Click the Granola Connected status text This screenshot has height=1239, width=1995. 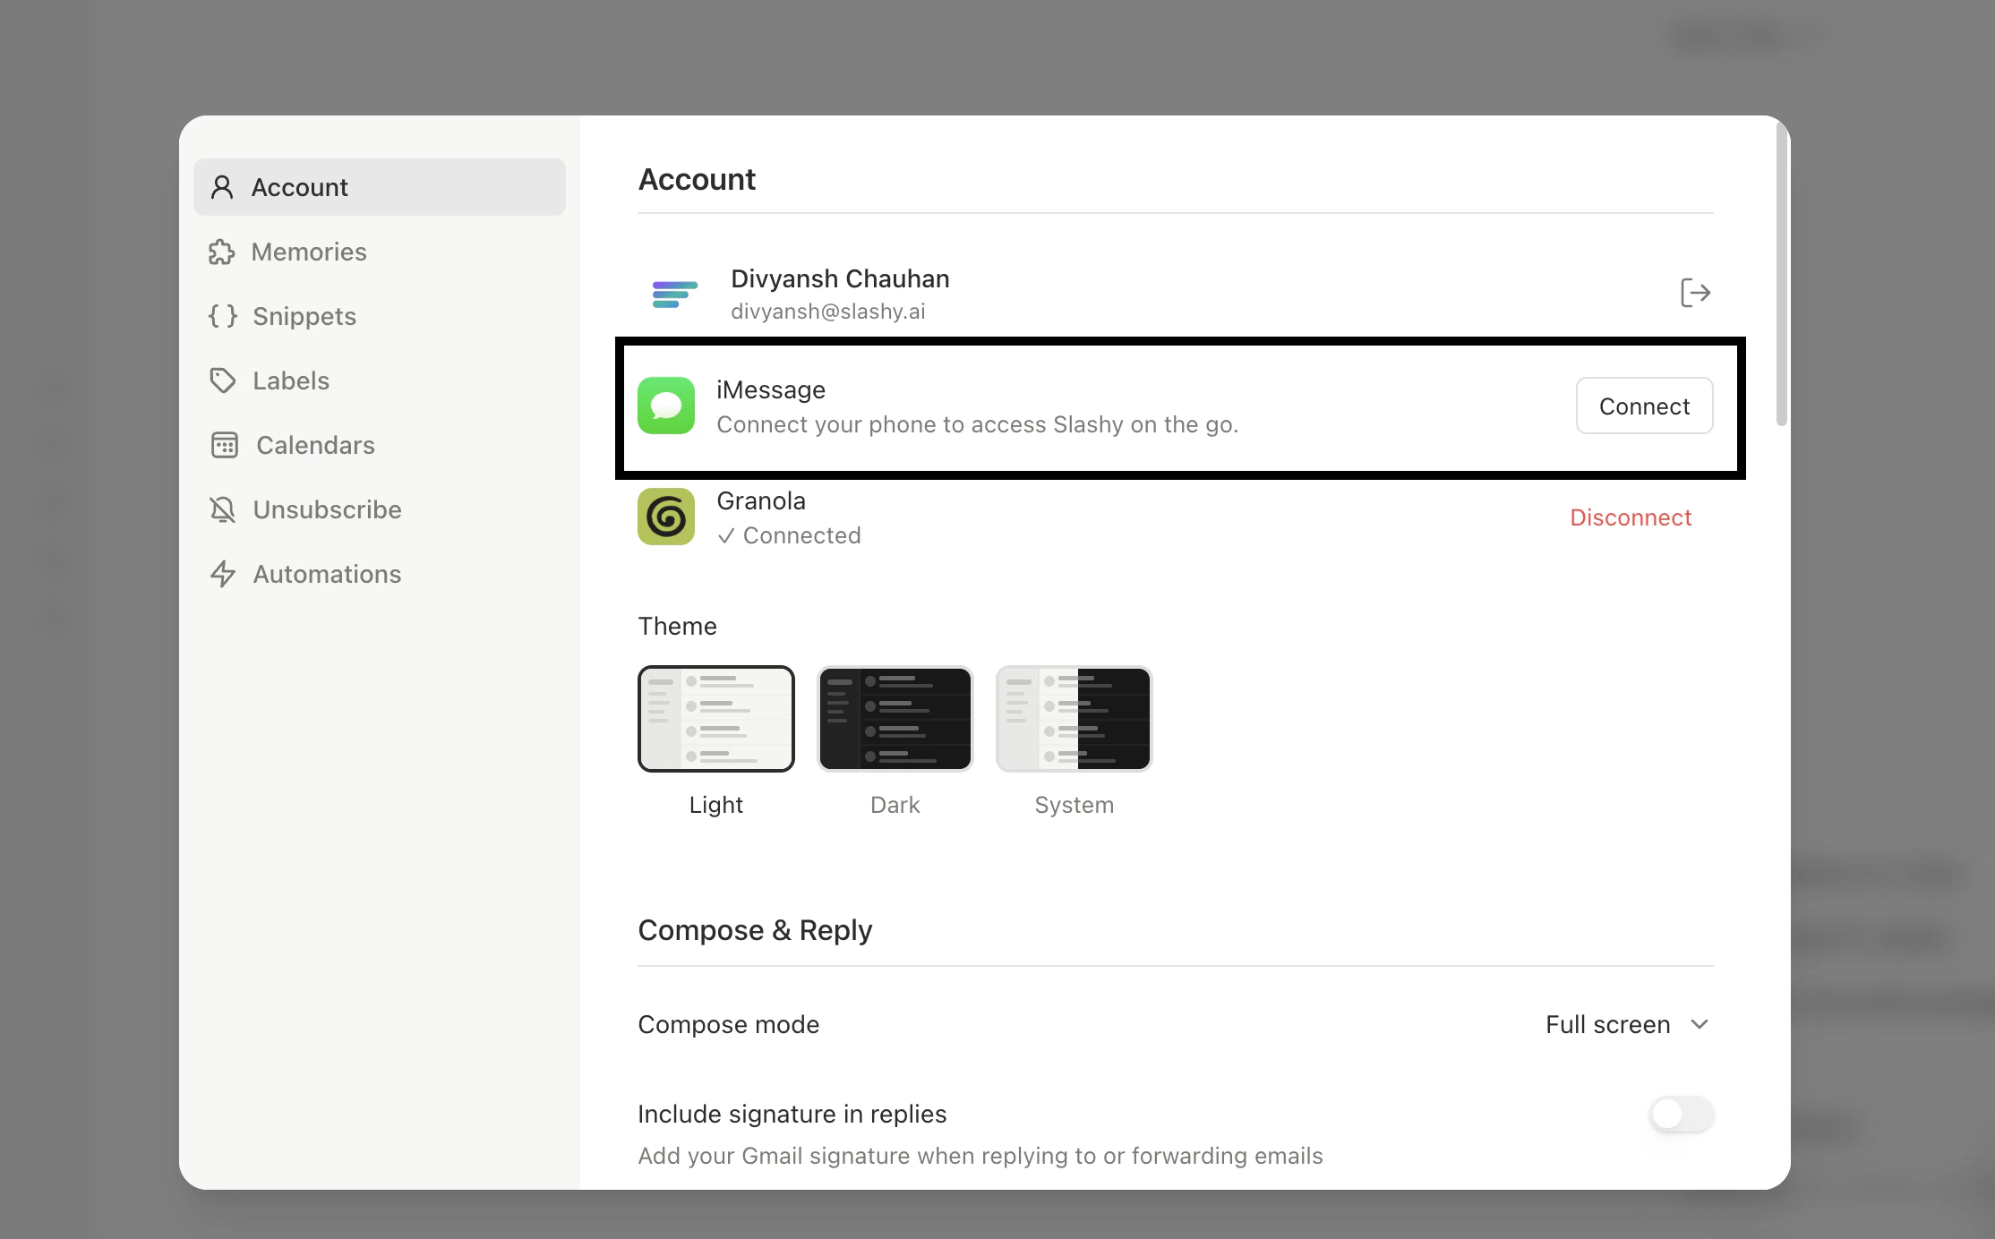pyautogui.click(x=789, y=535)
